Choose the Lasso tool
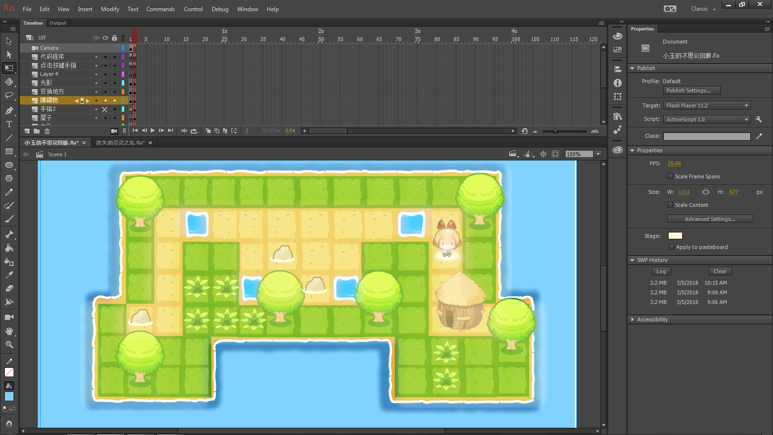Viewport: 773px width, 435px height. (x=9, y=95)
